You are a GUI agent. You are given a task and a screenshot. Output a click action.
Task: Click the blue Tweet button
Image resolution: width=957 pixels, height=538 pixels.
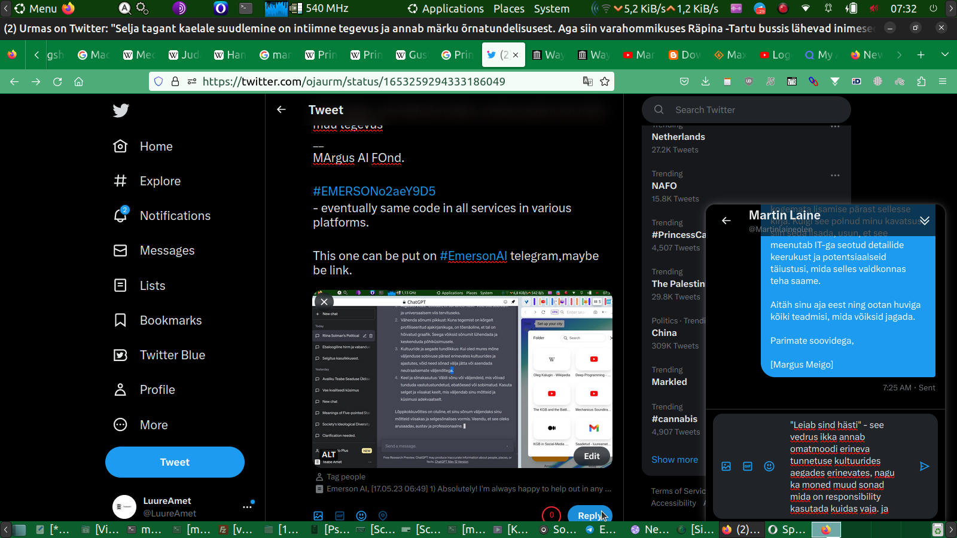[175, 462]
